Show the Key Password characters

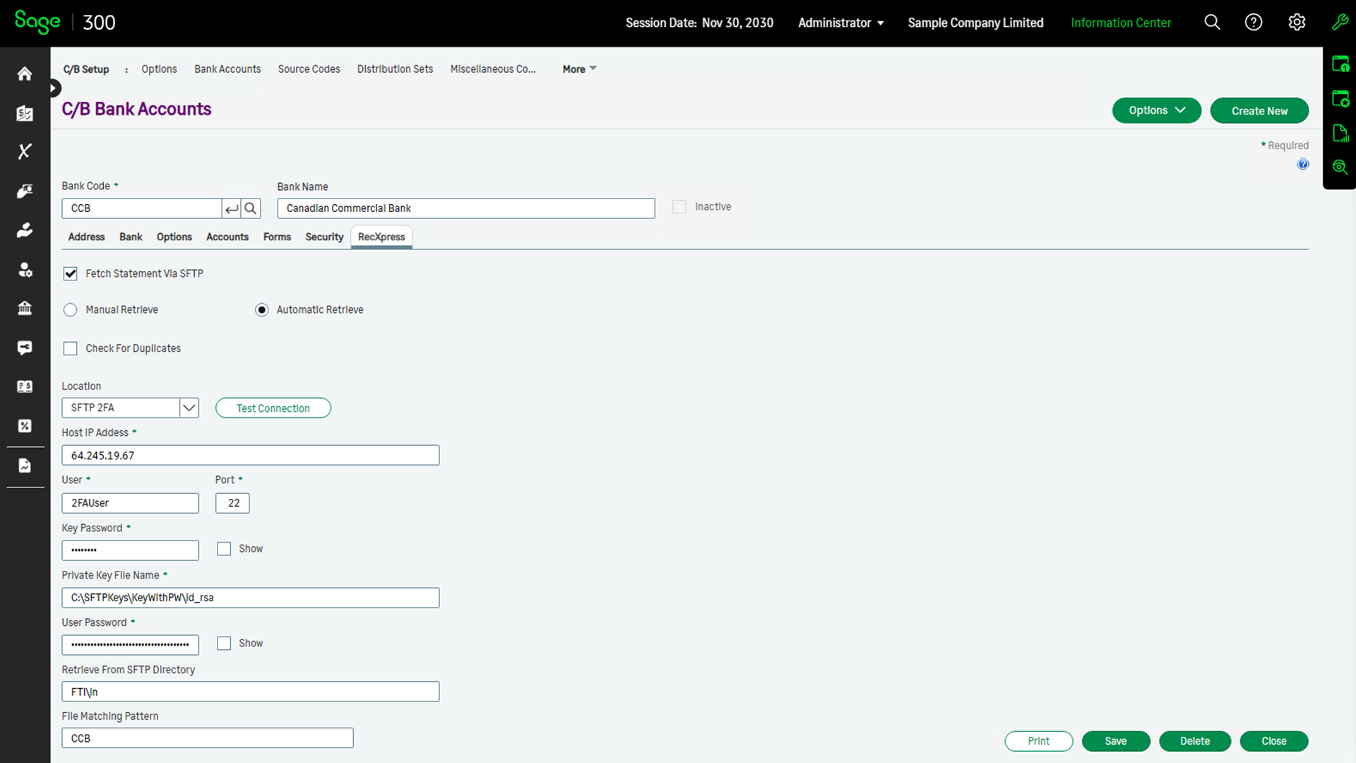[x=224, y=549]
